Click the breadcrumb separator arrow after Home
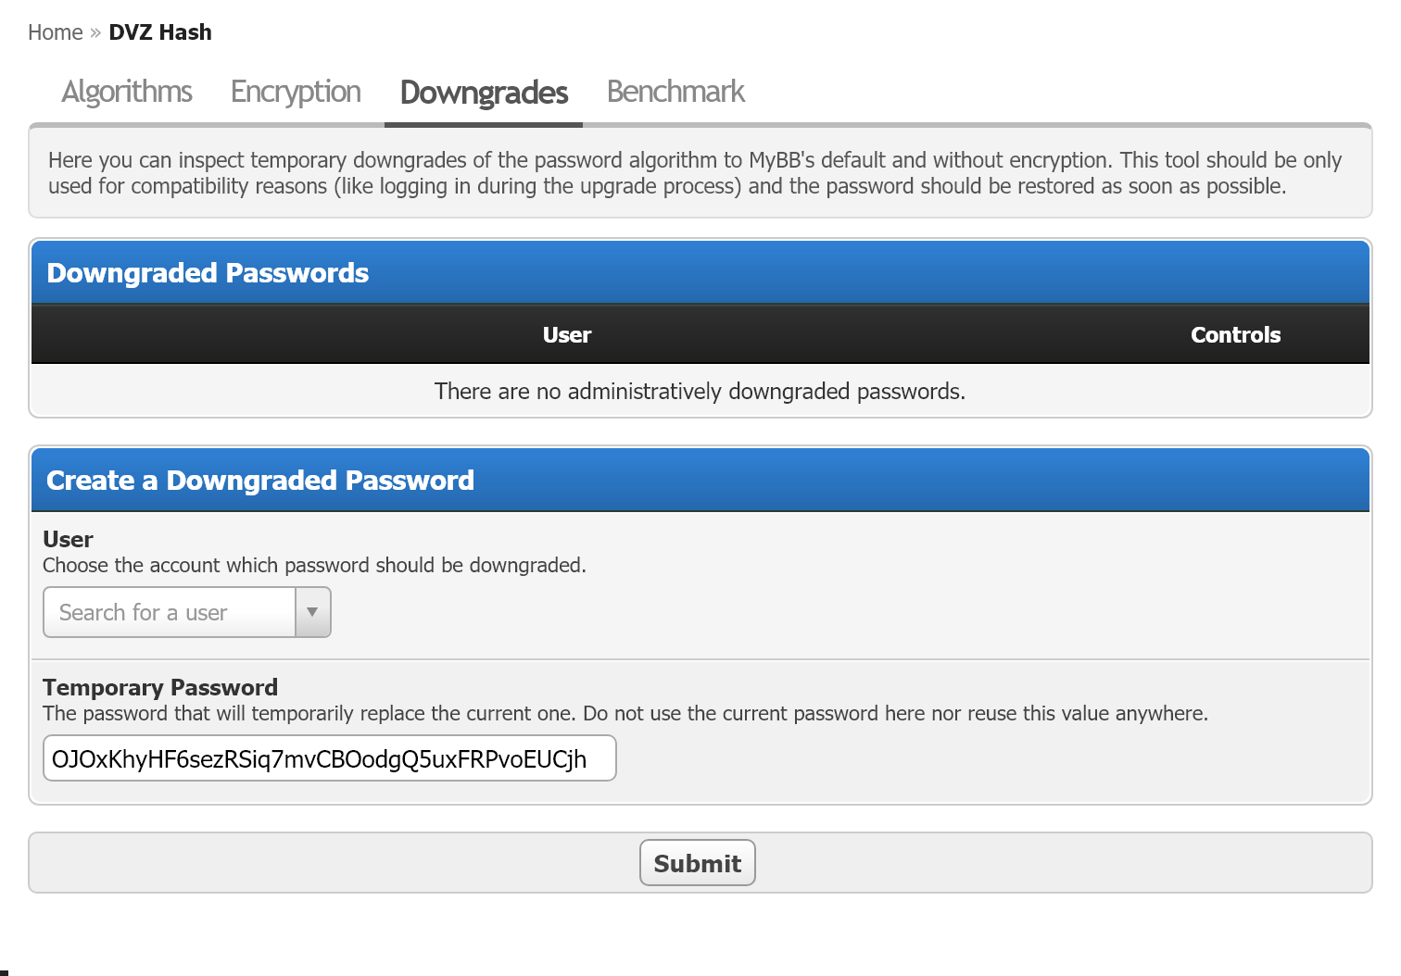 95,33
